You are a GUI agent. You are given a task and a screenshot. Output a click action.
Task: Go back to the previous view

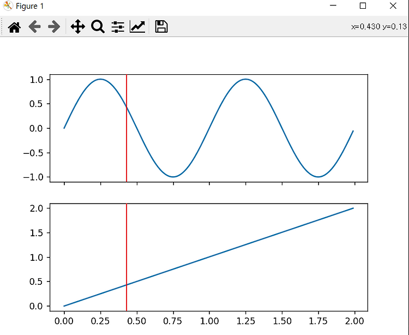[34, 27]
